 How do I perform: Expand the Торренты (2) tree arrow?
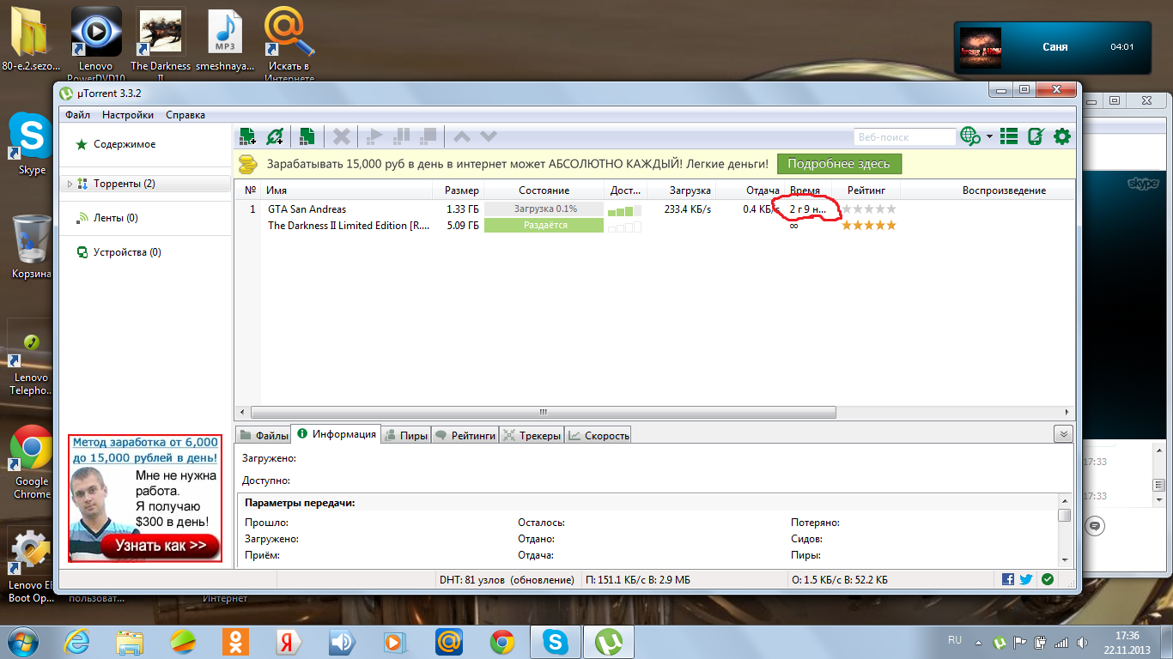tap(70, 184)
